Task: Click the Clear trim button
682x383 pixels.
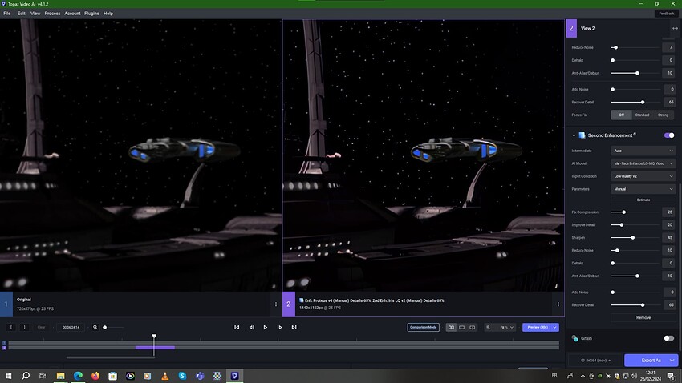Action: (41, 327)
